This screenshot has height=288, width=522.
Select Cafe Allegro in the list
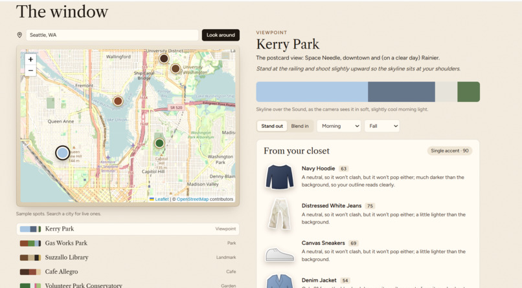click(x=128, y=272)
